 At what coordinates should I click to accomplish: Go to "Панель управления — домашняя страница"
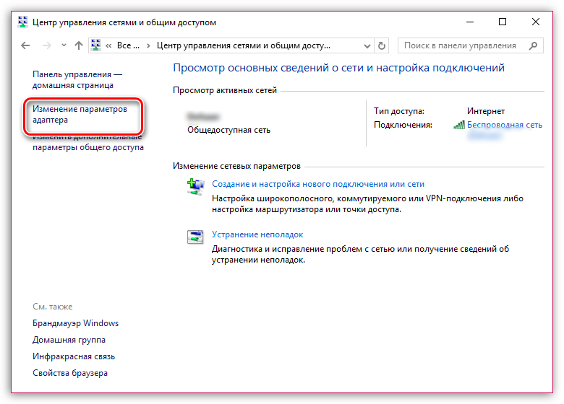[77, 79]
